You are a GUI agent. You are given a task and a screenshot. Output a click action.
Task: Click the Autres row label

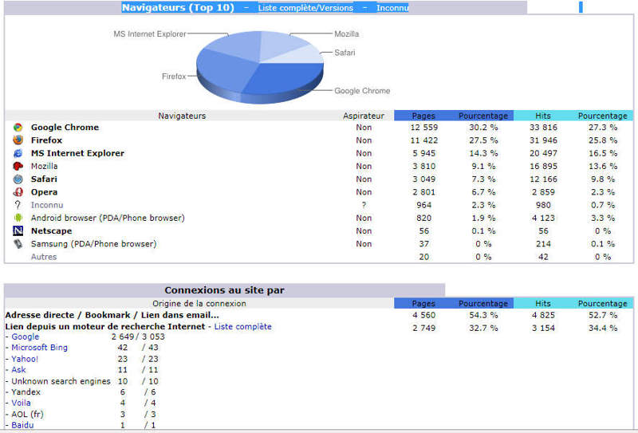click(44, 257)
